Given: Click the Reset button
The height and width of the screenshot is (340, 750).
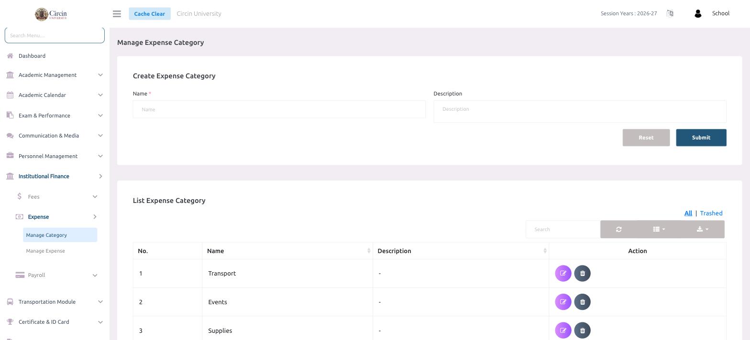Looking at the screenshot, I should click(646, 138).
